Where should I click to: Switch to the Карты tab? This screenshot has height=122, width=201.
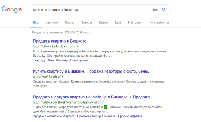pyautogui.click(x=69, y=22)
